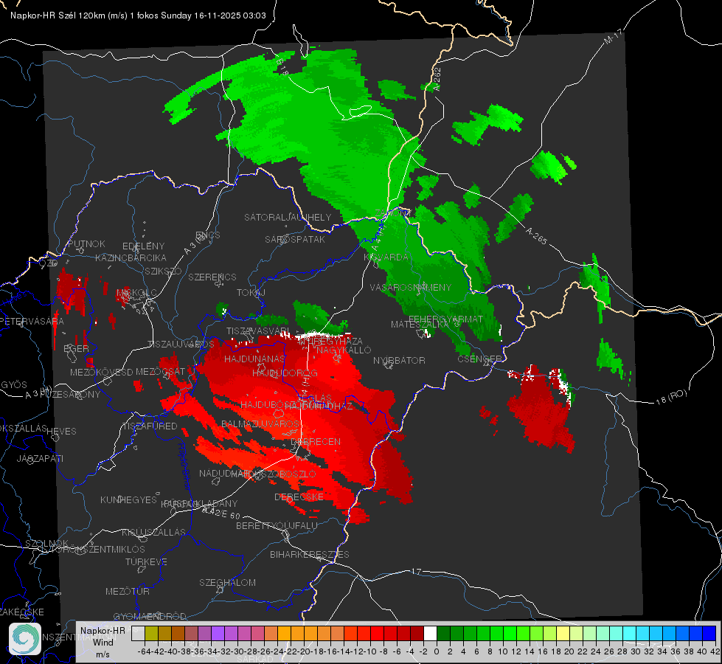Click the cyan legend swatch between 28 and 30
Image resolution: width=722 pixels, height=664 pixels.
[630, 634]
